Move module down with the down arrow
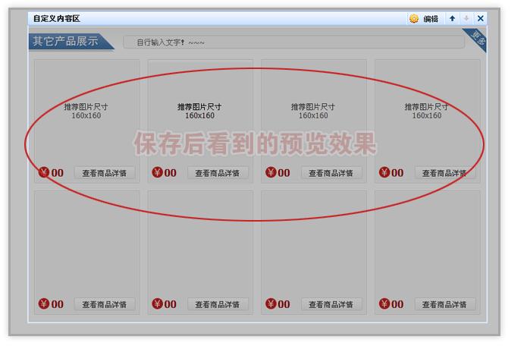The image size is (527, 346). 466,19
